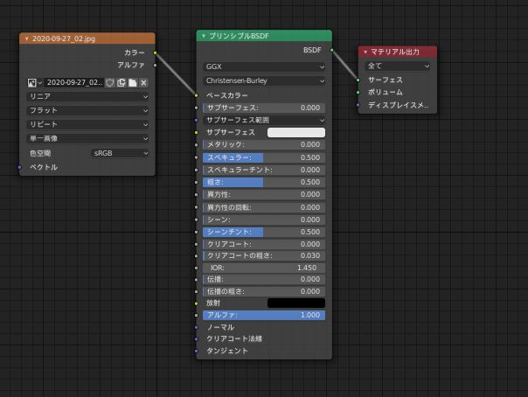The image size is (528, 397).
Task: Collapse the マテリアル出力 node
Action: coord(365,52)
